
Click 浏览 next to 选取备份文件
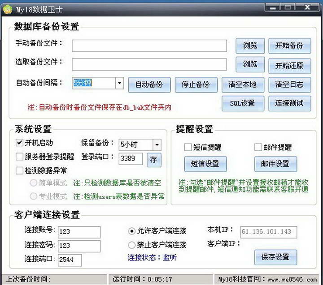click(250, 64)
